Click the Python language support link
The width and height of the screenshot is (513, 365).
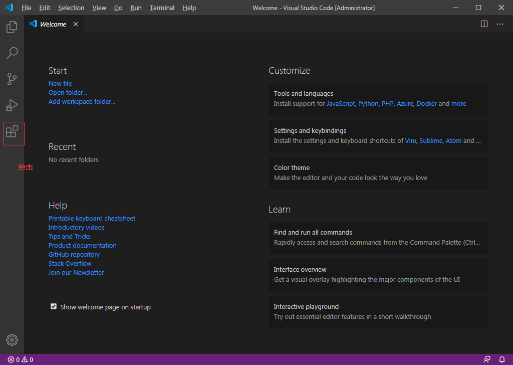click(368, 104)
